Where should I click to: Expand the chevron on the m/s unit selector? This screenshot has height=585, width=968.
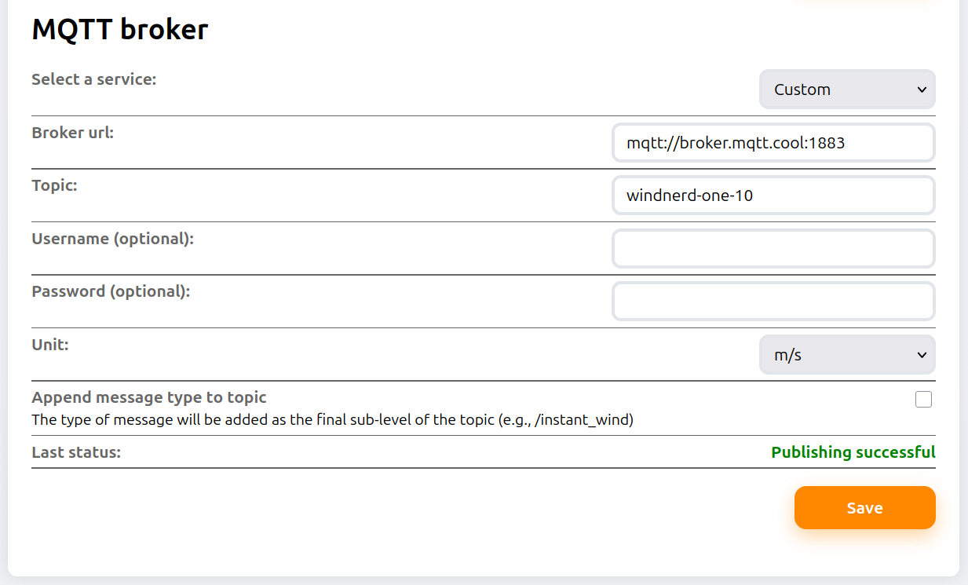tap(922, 354)
